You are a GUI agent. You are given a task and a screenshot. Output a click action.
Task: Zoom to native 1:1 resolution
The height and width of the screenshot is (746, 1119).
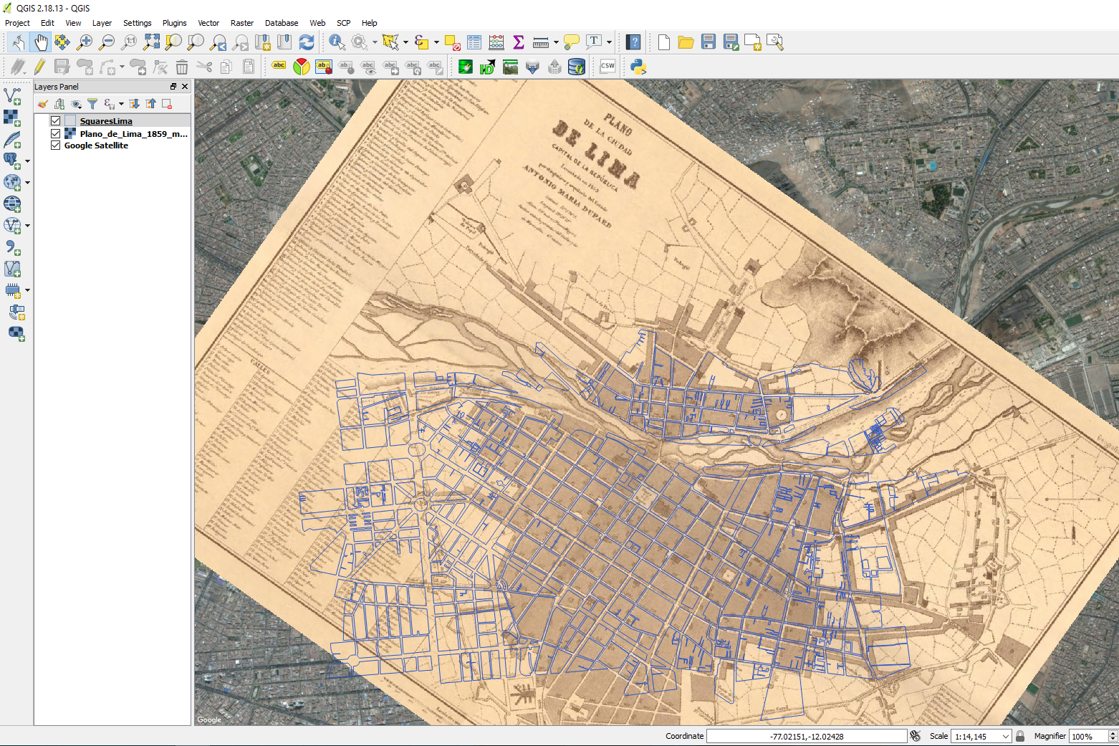[x=129, y=42]
